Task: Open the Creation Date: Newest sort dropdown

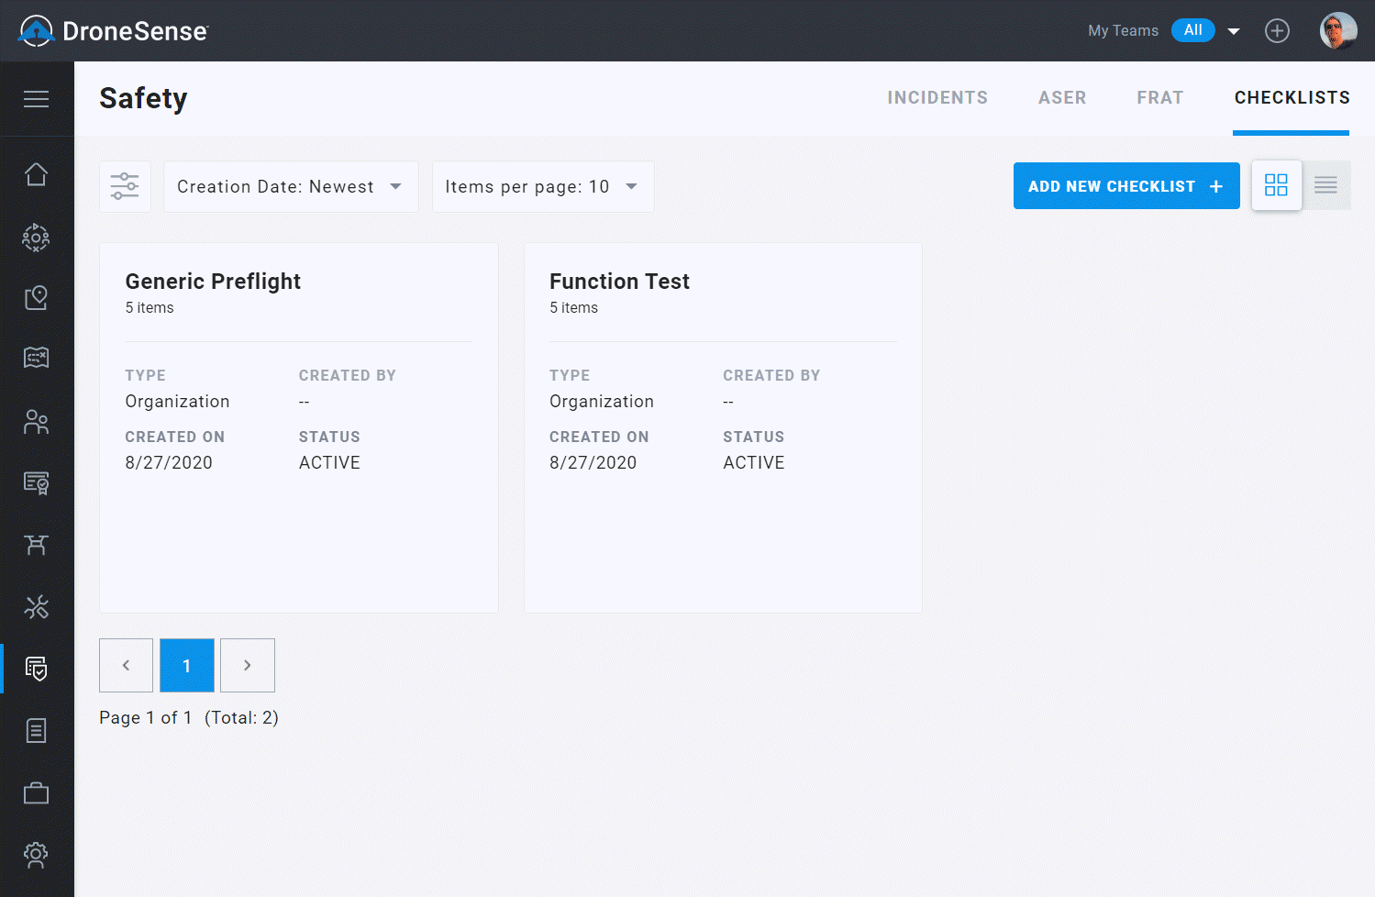Action: point(291,186)
